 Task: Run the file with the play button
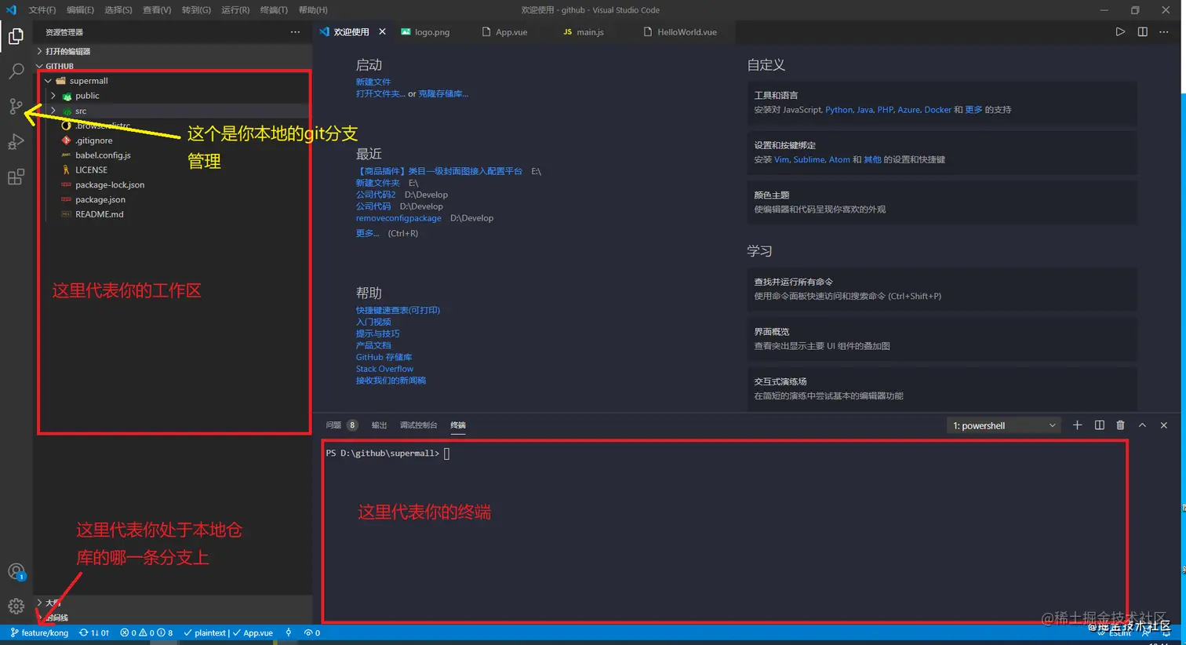click(x=1120, y=32)
